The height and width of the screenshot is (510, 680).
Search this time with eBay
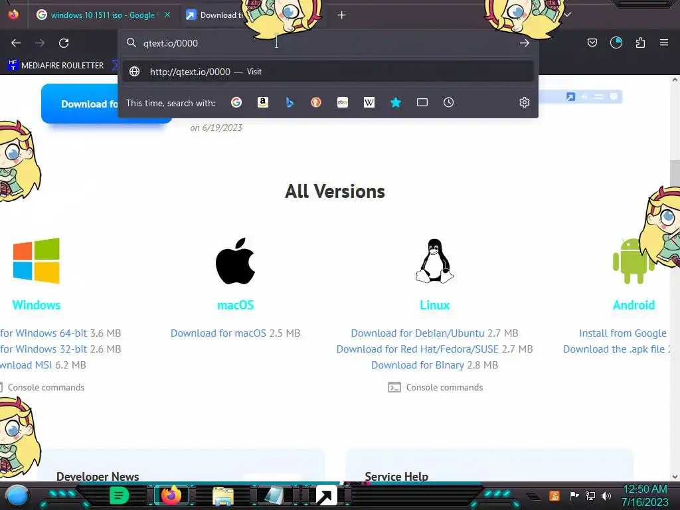point(343,102)
